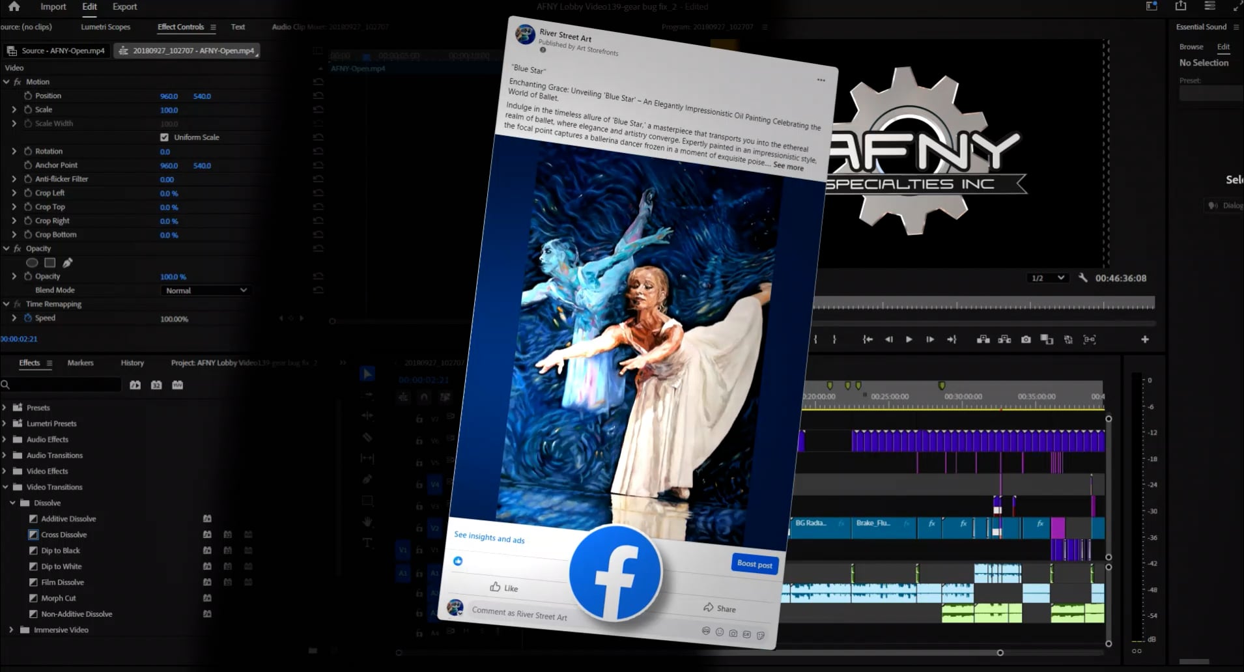Select the Type tool

[367, 542]
